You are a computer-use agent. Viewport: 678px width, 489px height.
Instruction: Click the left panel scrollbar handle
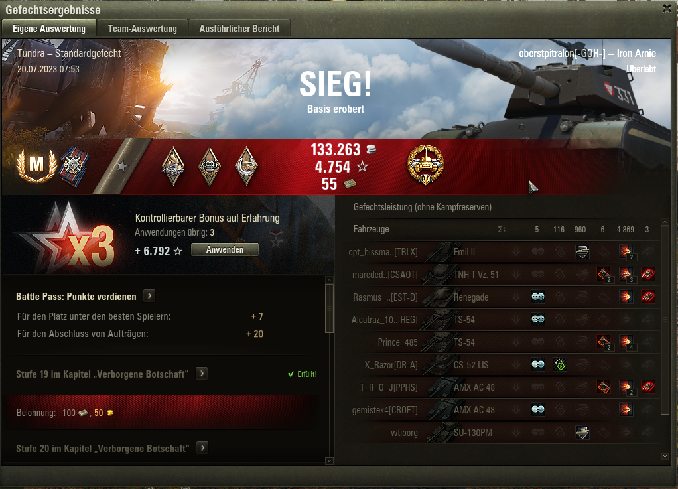[x=329, y=309]
